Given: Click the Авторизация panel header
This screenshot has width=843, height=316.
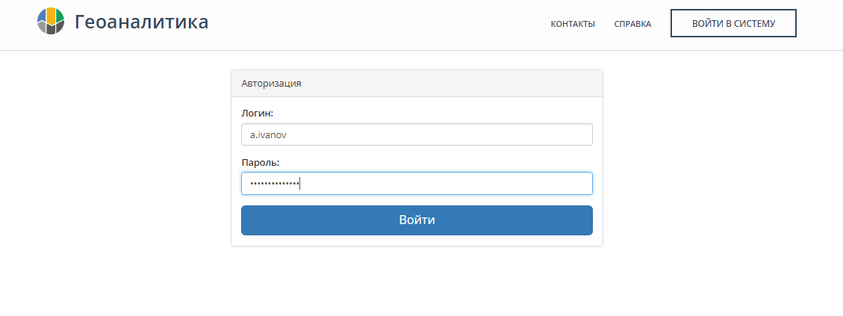Looking at the screenshot, I should tap(417, 84).
